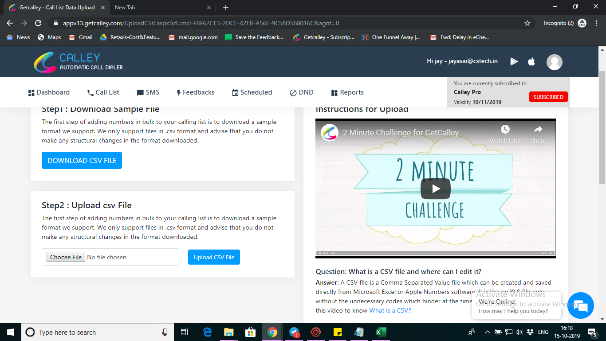Click the taskbar microphone icon
This screenshot has height=341, width=606.
[165, 332]
